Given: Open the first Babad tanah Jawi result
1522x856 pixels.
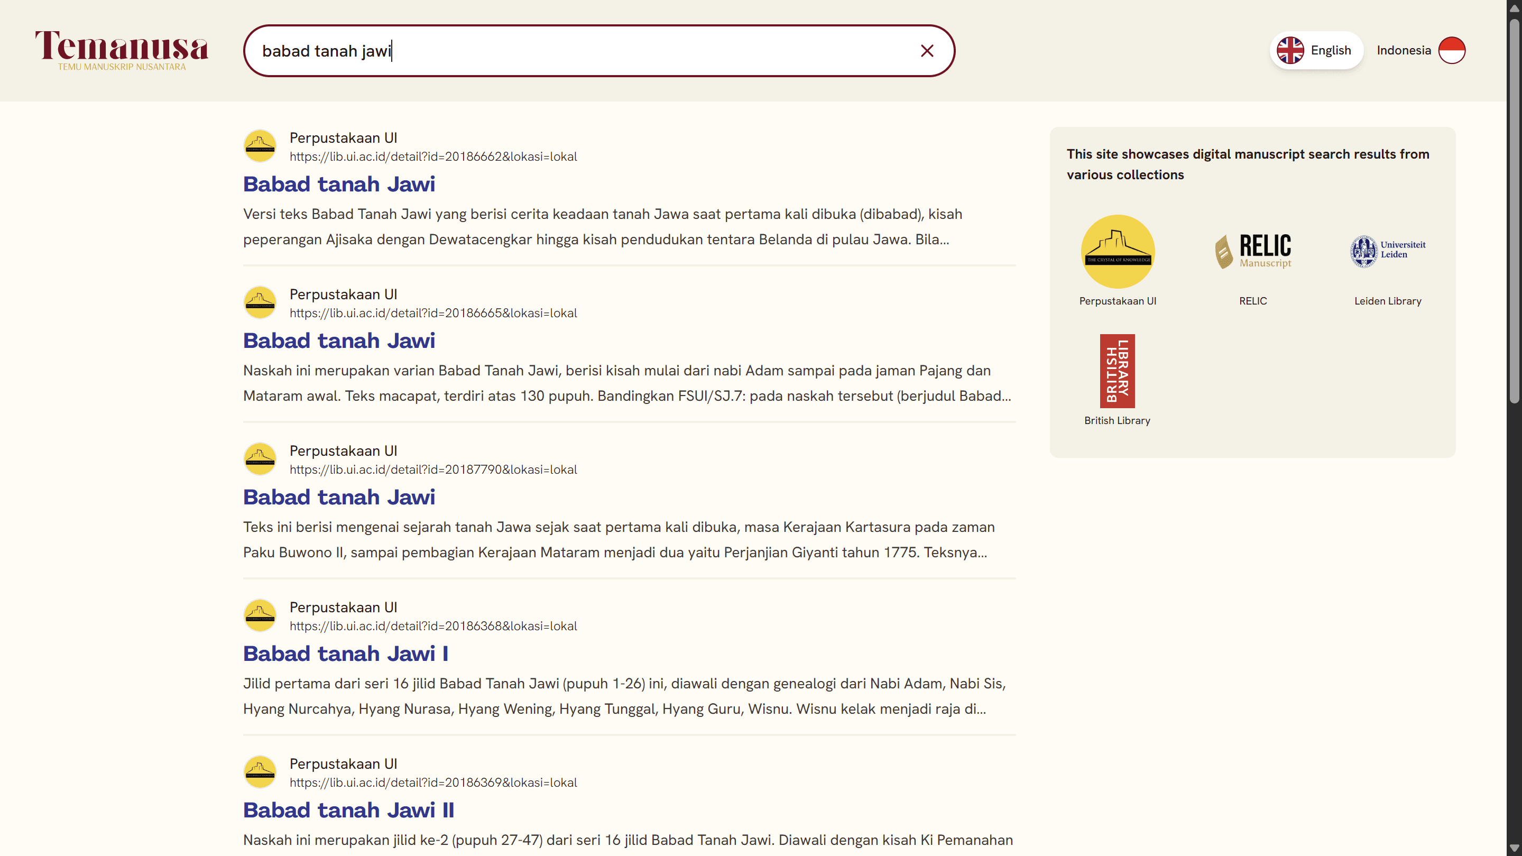Looking at the screenshot, I should tap(338, 185).
